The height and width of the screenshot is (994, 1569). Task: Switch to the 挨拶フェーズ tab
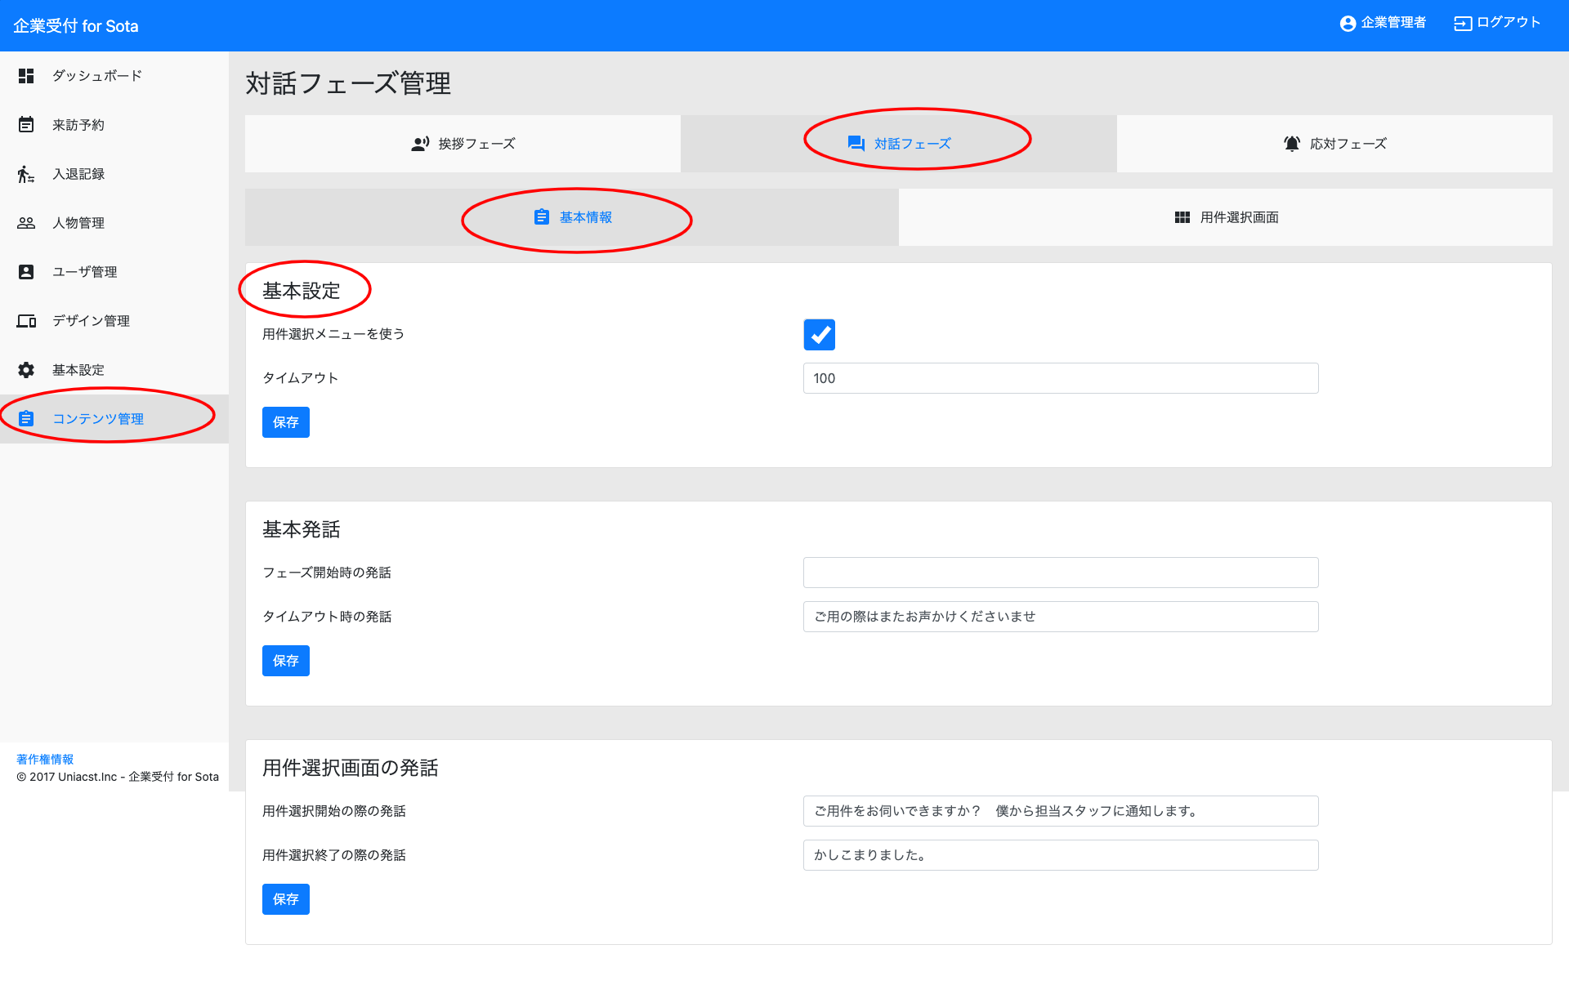[x=463, y=144]
